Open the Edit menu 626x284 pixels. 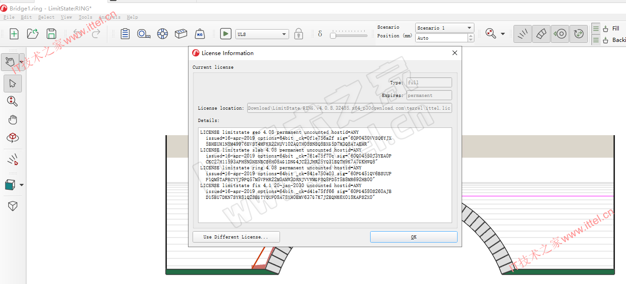[26, 17]
